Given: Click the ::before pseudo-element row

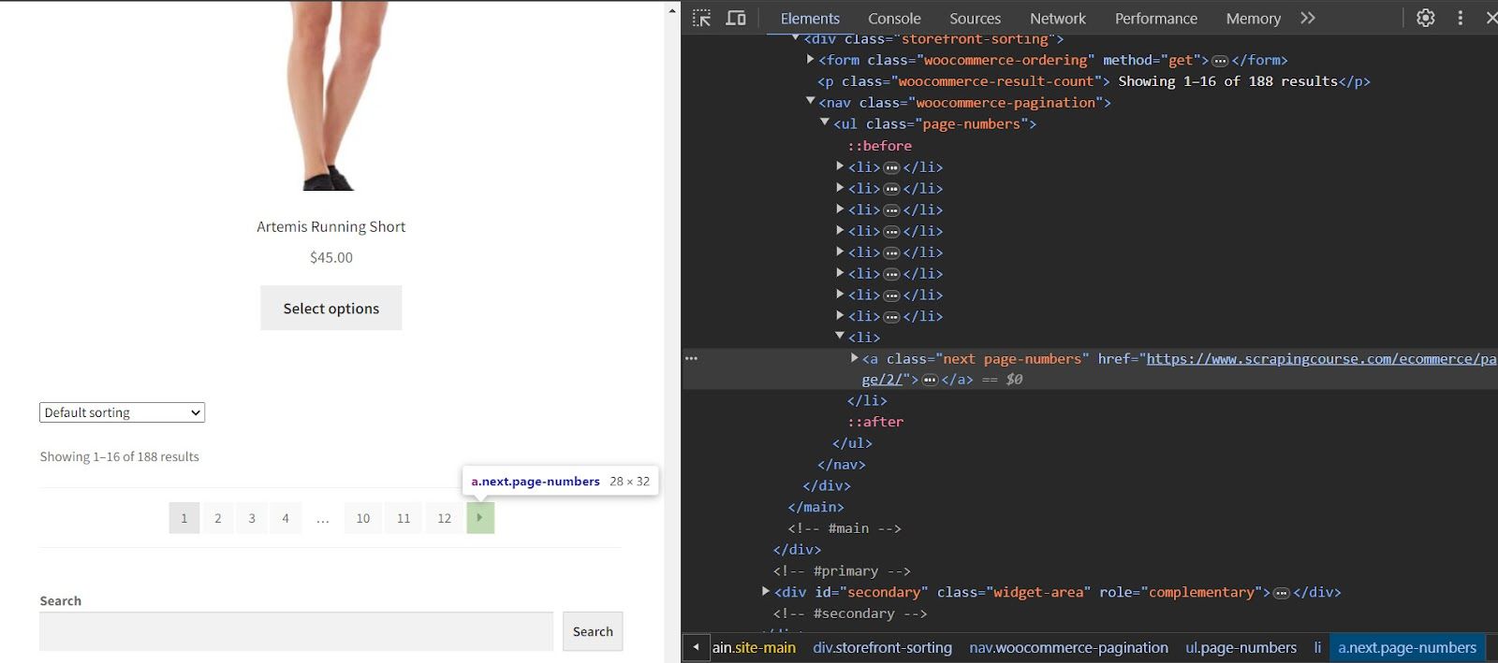Looking at the screenshot, I should [879, 146].
